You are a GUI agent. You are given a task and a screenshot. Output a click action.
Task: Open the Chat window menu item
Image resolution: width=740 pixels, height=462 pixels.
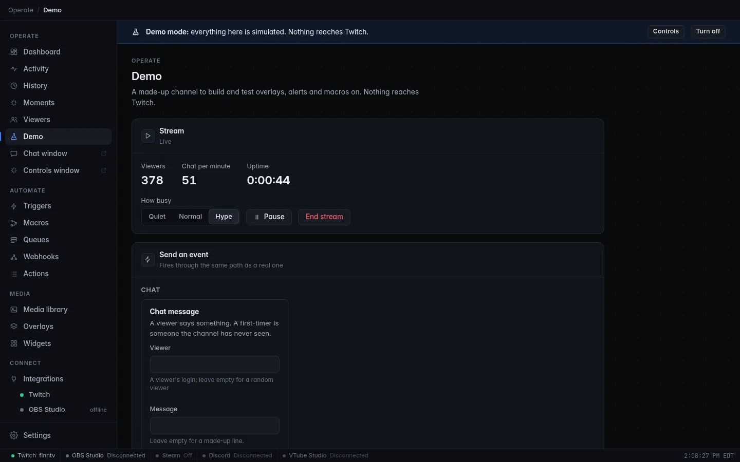[59, 153]
